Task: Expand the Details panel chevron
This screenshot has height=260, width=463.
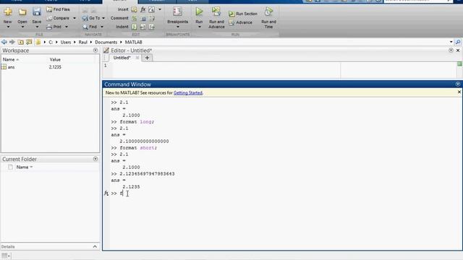Action: point(95,246)
